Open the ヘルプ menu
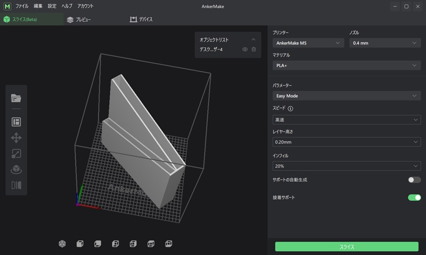This screenshot has height=255, width=426. click(67, 6)
